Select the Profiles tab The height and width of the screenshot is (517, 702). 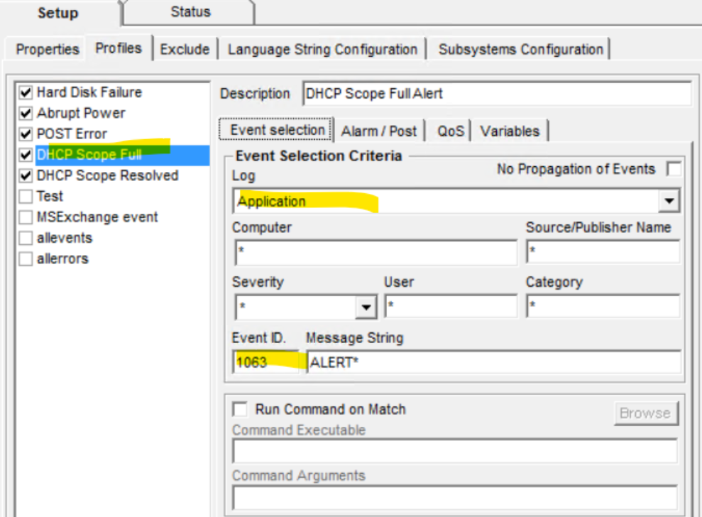119,48
